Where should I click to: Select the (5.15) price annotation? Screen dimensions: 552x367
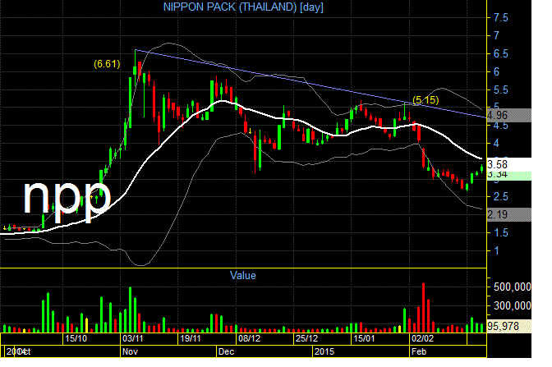tap(425, 100)
